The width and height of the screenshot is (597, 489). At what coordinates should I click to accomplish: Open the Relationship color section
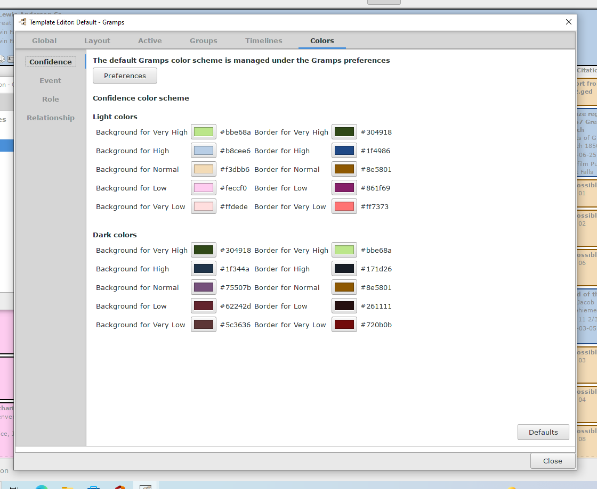click(50, 118)
